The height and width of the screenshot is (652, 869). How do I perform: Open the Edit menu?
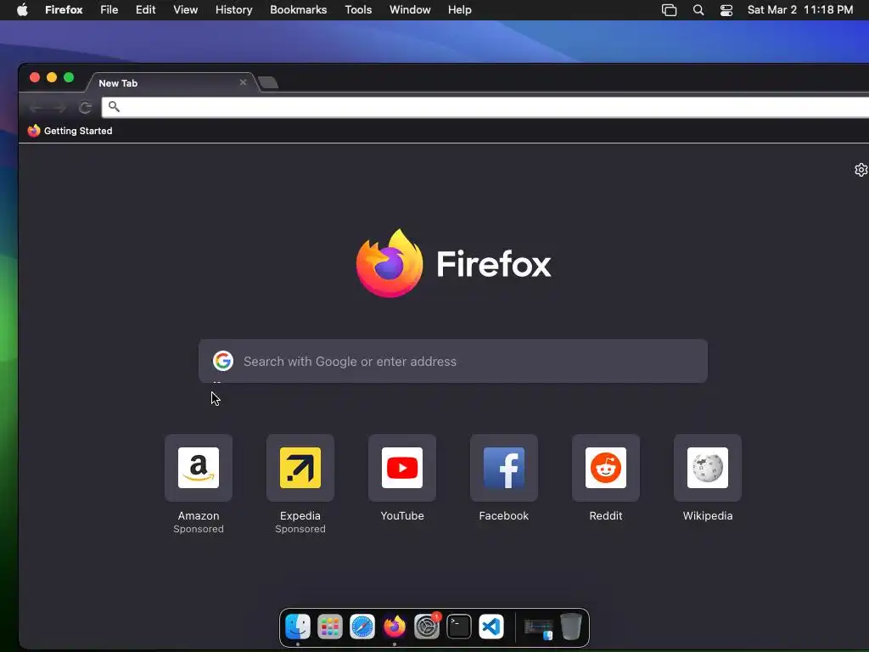[x=145, y=10]
